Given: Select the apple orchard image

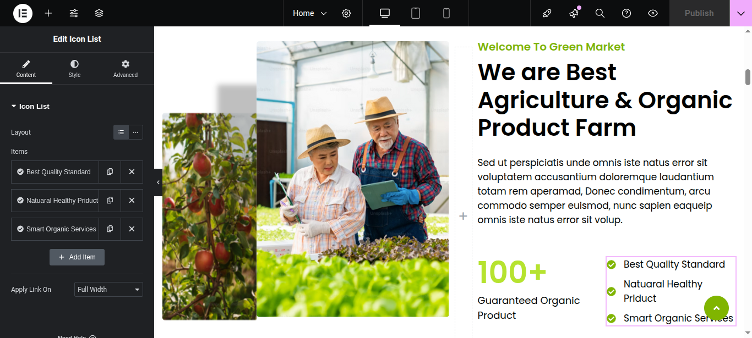Looking at the screenshot, I should coord(209,217).
